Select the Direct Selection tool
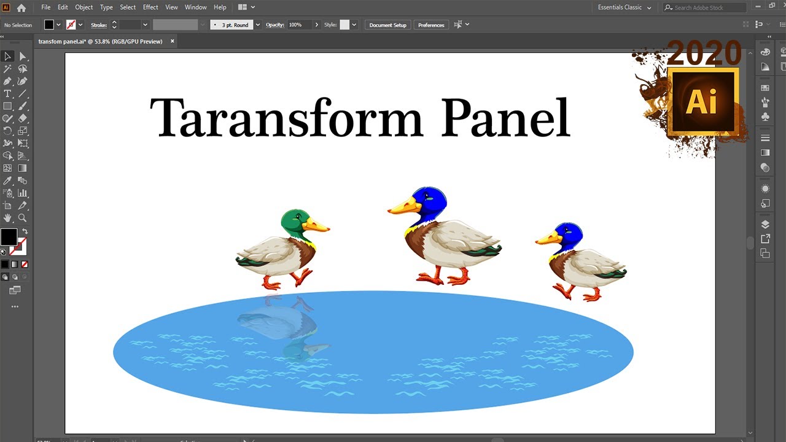This screenshot has width=786, height=442. (x=23, y=56)
